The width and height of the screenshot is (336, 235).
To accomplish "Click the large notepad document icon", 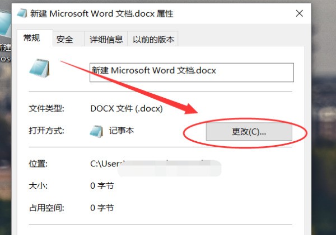I will pos(40,71).
